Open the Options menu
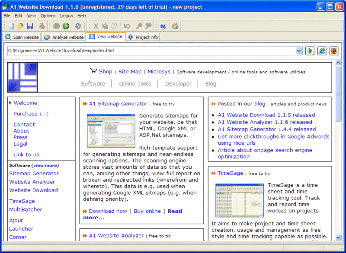346x253 pixels. [48, 16]
